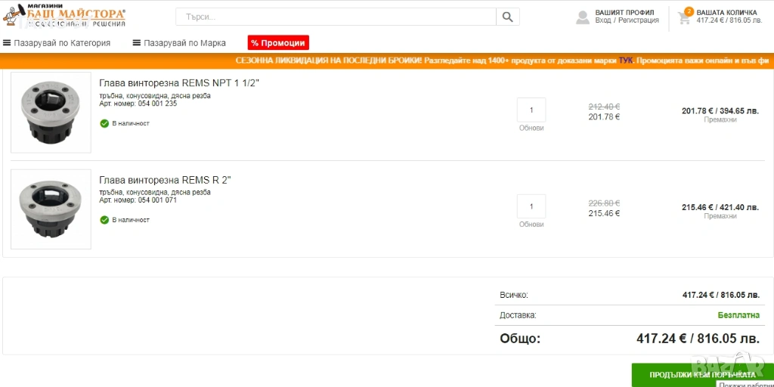The image size is (774, 387).
Task: Click struck-through old price 212.40 €
Action: click(x=604, y=106)
